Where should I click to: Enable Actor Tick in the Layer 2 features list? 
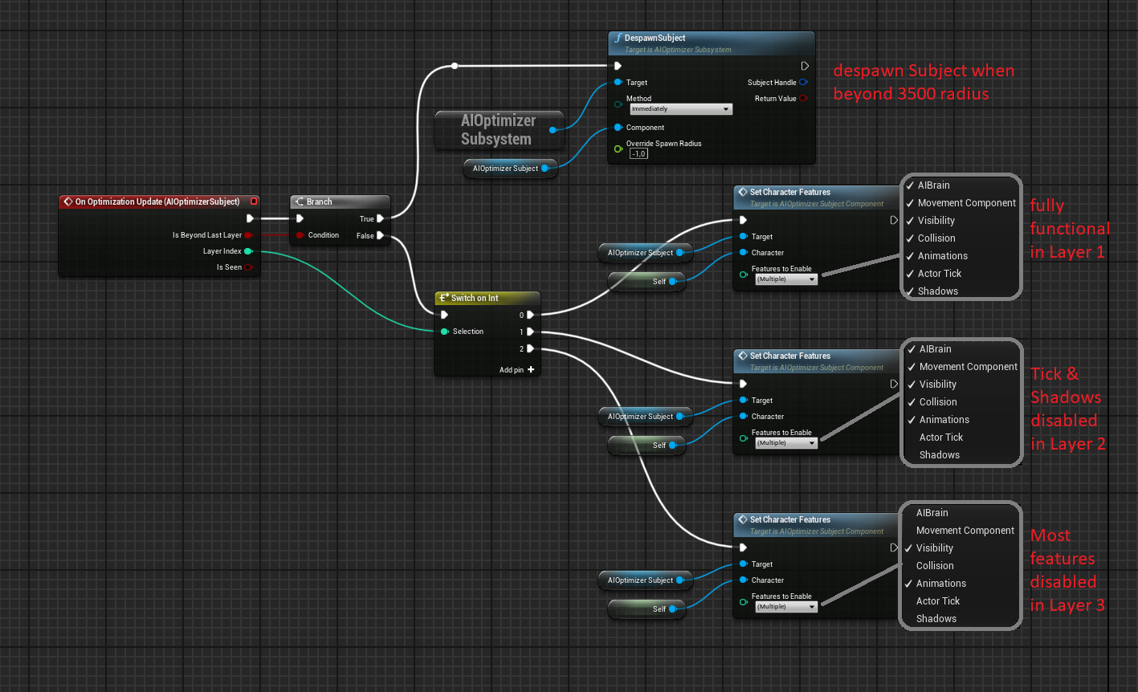pos(940,438)
